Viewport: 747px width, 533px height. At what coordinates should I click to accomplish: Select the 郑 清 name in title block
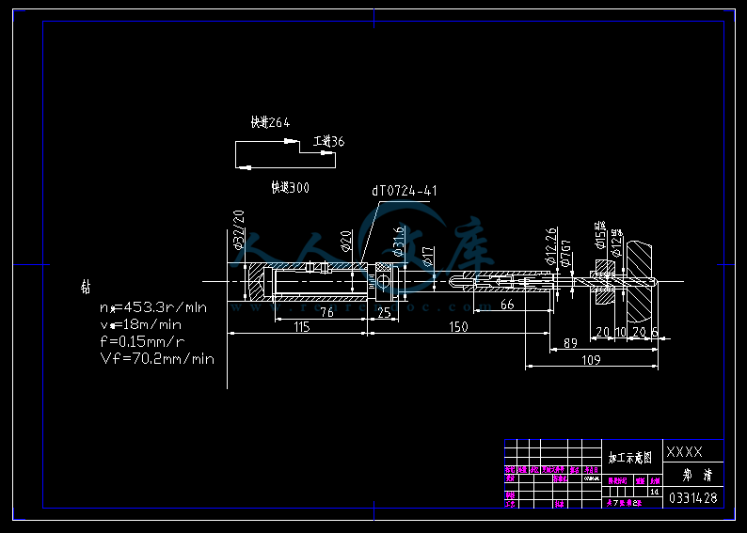tap(697, 475)
